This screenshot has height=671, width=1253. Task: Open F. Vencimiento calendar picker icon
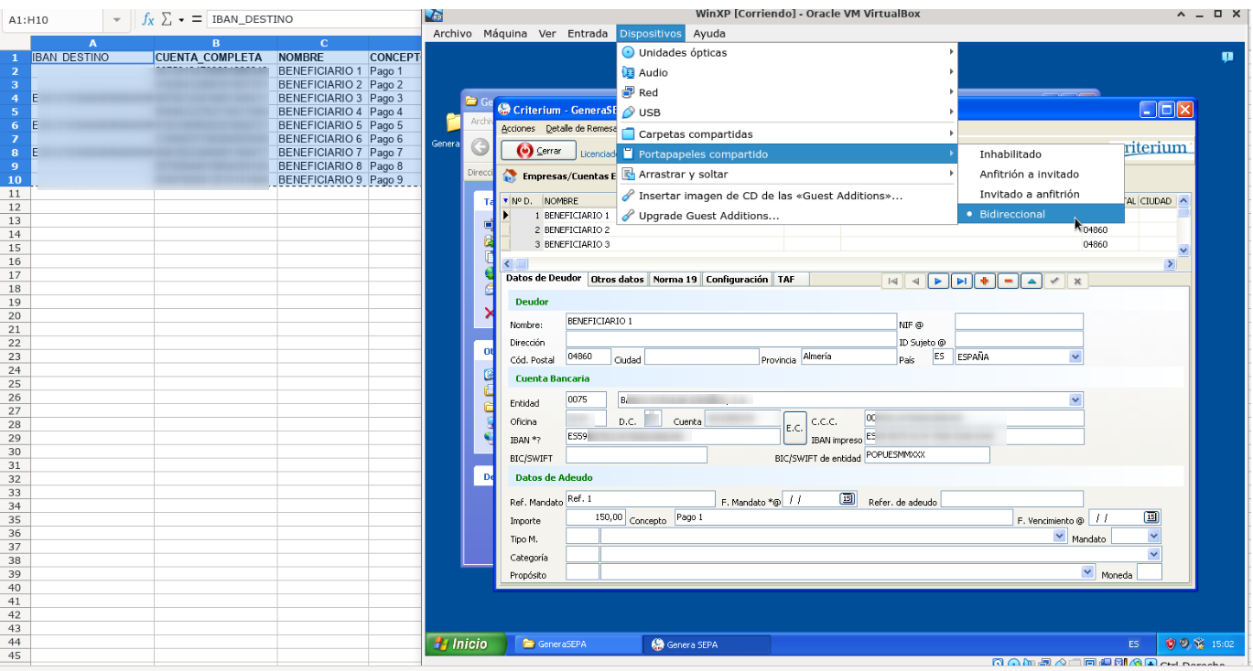tap(1151, 517)
